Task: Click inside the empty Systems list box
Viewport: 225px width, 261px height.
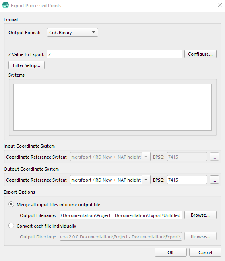Action: pyautogui.click(x=112, y=107)
